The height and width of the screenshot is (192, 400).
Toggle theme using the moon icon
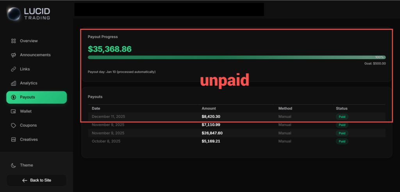tap(13, 165)
